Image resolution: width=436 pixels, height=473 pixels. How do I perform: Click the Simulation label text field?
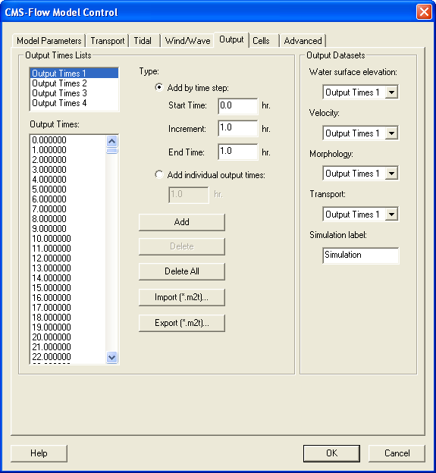pyautogui.click(x=361, y=255)
